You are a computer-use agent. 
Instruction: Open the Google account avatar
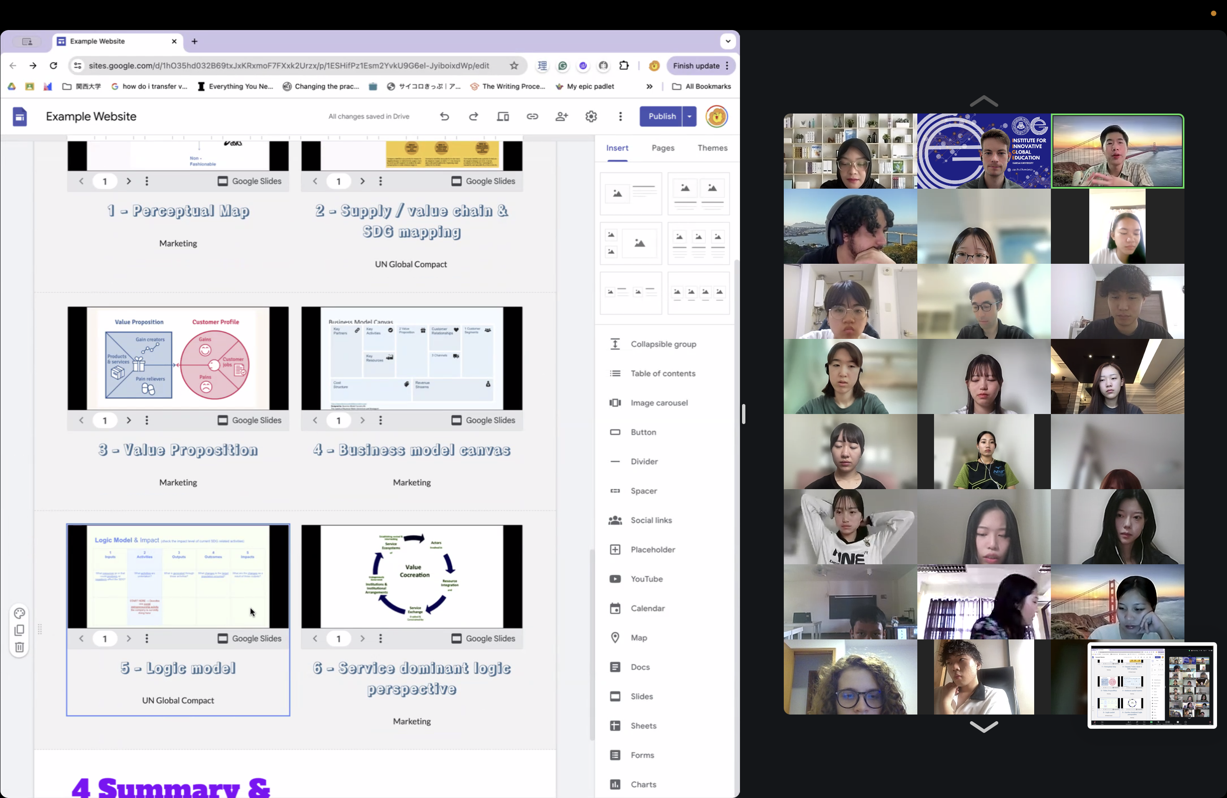[717, 116]
